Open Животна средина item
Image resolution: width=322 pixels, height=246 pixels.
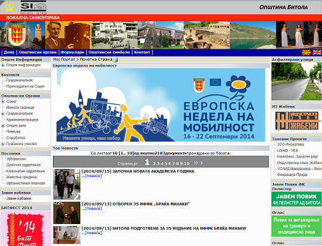(x=21, y=177)
